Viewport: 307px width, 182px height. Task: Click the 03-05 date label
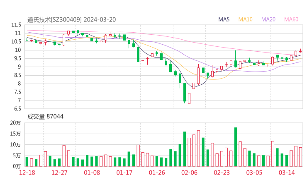(254, 172)
